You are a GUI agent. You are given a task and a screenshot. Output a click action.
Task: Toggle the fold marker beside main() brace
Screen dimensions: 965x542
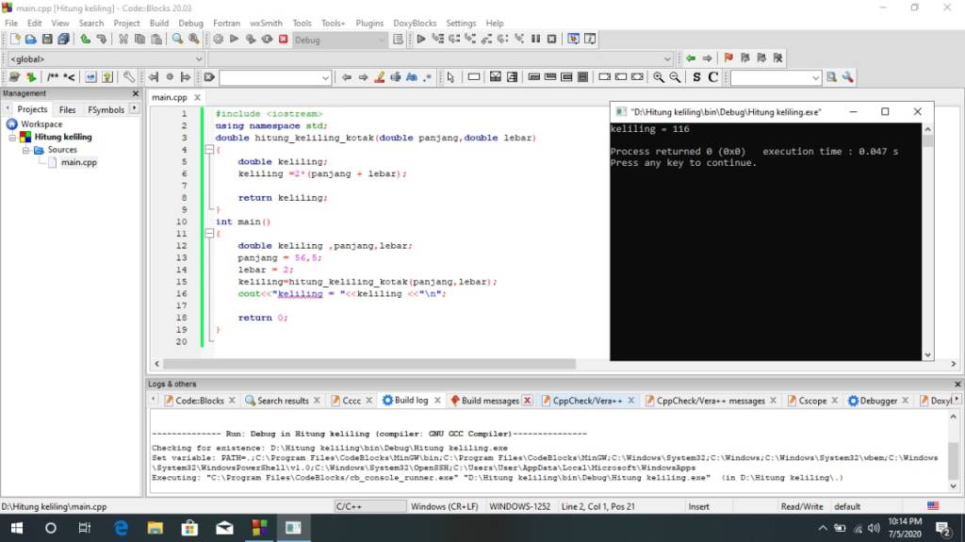point(209,234)
